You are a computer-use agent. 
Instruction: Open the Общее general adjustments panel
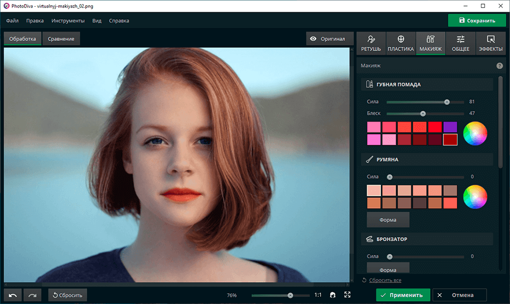(461, 43)
